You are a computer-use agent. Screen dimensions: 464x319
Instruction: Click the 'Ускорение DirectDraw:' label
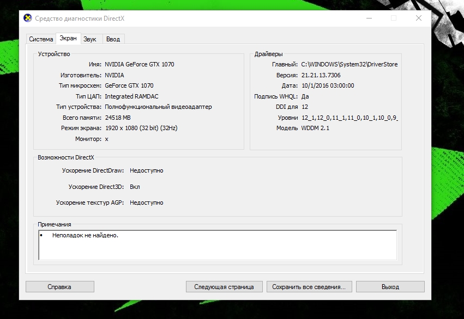tap(93, 171)
